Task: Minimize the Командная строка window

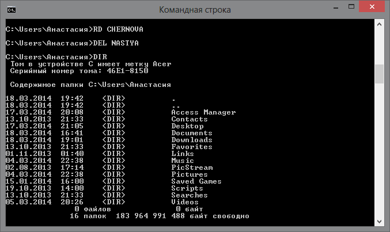Action: [x=336, y=7]
